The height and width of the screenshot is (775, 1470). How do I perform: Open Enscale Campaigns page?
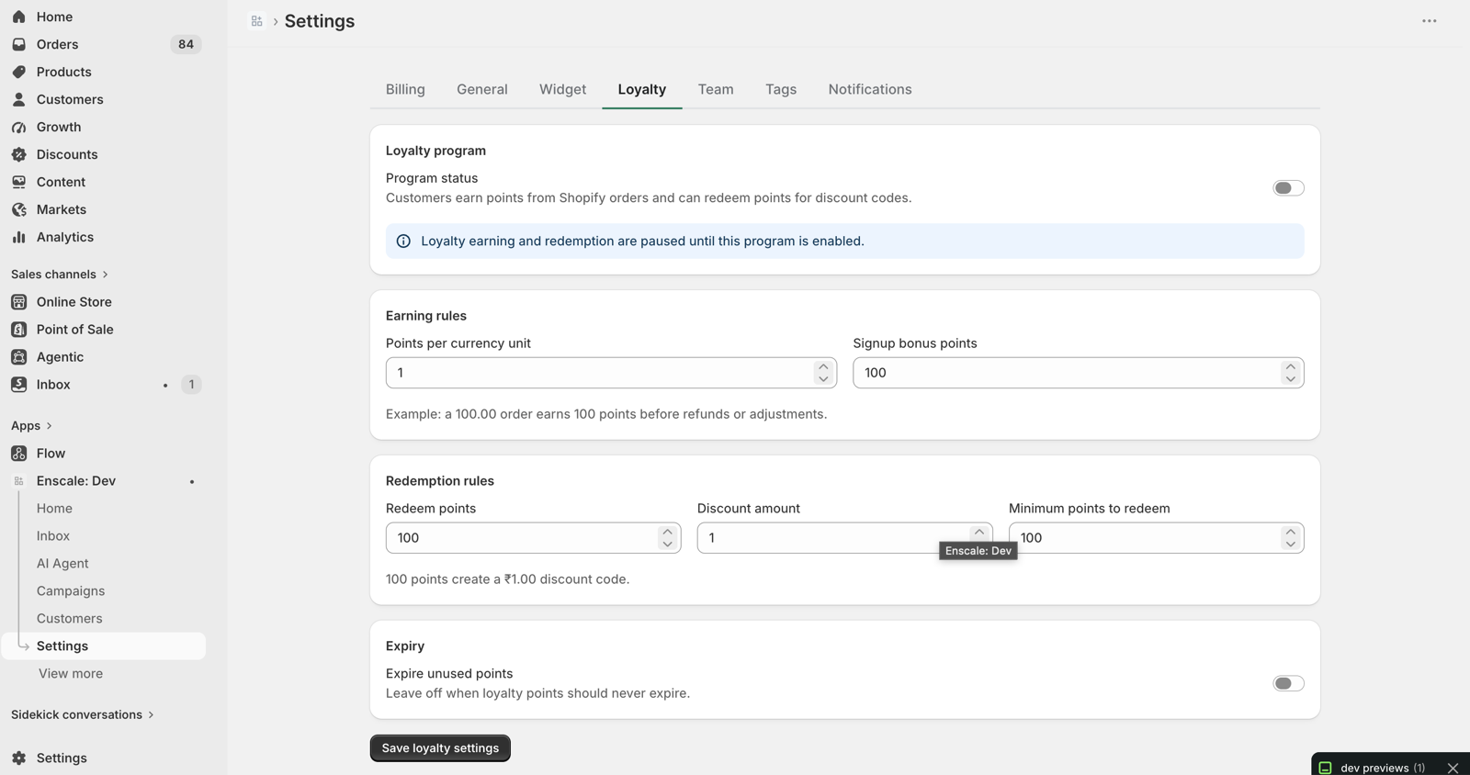coord(71,590)
